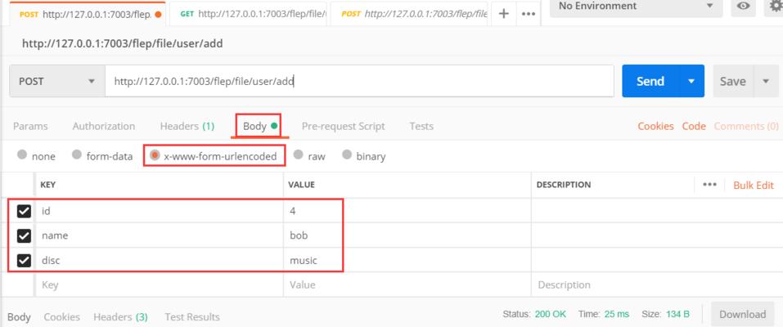Image resolution: width=783 pixels, height=327 pixels.
Task: Expand the Send button dropdown arrow
Action: (x=691, y=81)
